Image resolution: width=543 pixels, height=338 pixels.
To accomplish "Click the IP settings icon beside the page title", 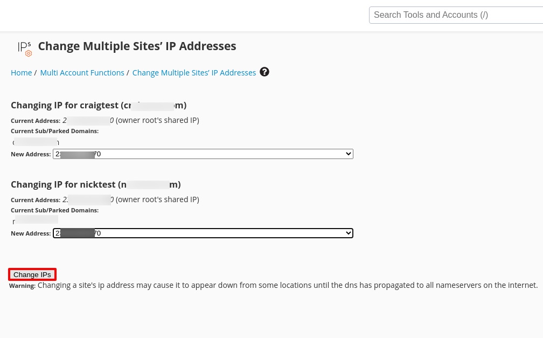I will 25,48.
